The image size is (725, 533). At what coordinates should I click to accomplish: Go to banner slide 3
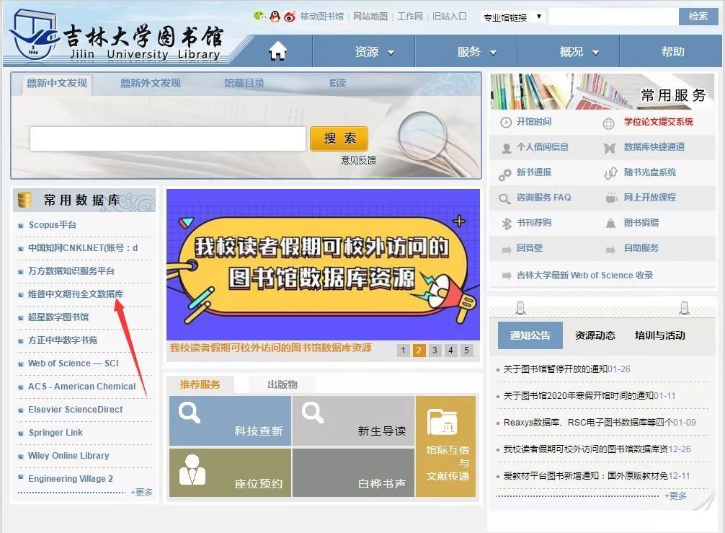(x=435, y=351)
